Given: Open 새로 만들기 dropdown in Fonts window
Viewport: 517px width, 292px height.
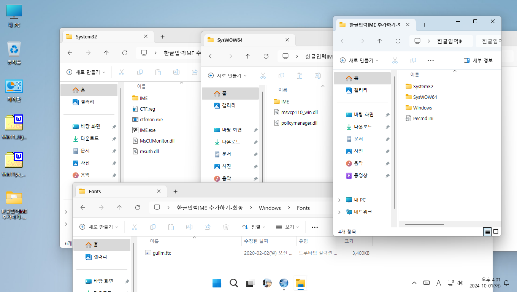Looking at the screenshot, I should 98,227.
